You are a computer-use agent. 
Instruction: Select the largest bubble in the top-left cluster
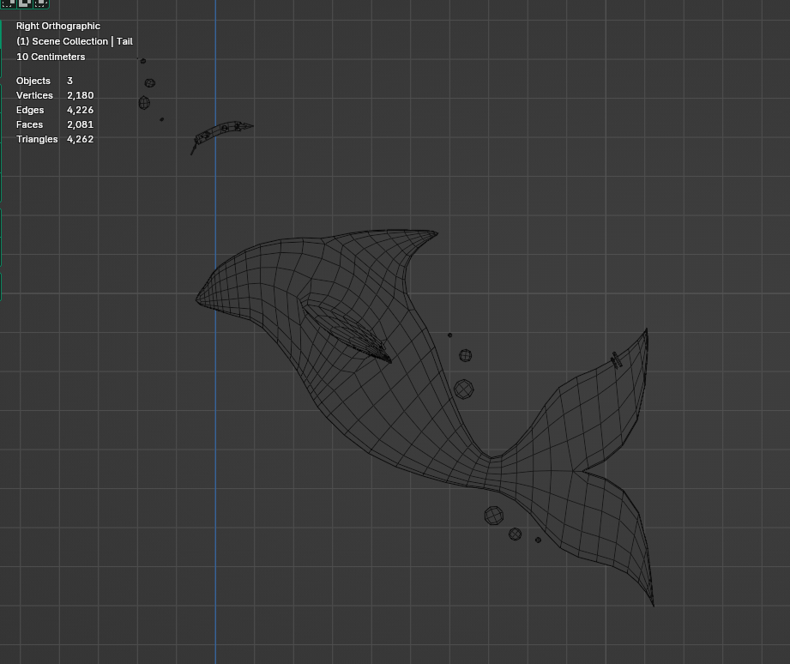click(x=144, y=103)
